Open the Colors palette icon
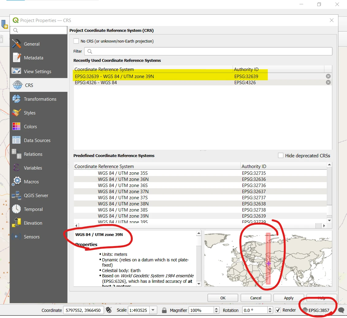 [16, 126]
